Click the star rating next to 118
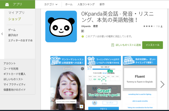The height and width of the screenshot is (111, 169). coord(149,26)
